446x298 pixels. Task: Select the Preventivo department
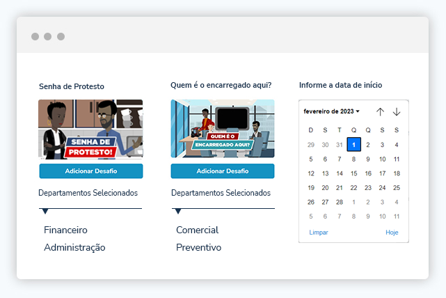(198, 247)
